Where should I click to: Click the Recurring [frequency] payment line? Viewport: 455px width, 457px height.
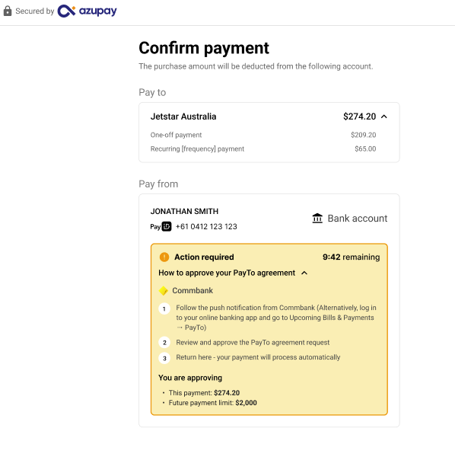click(x=263, y=149)
